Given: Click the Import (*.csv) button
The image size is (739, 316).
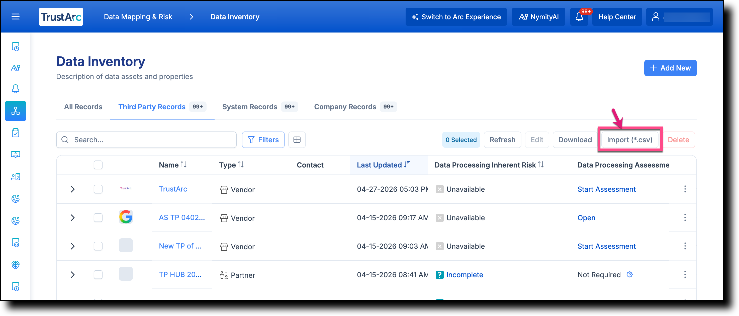Looking at the screenshot, I should [629, 140].
